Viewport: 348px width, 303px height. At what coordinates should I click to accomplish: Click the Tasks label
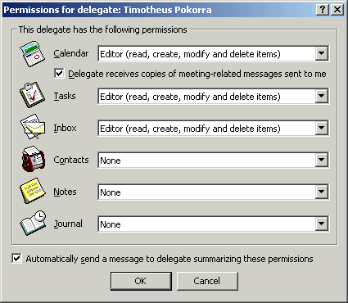65,96
